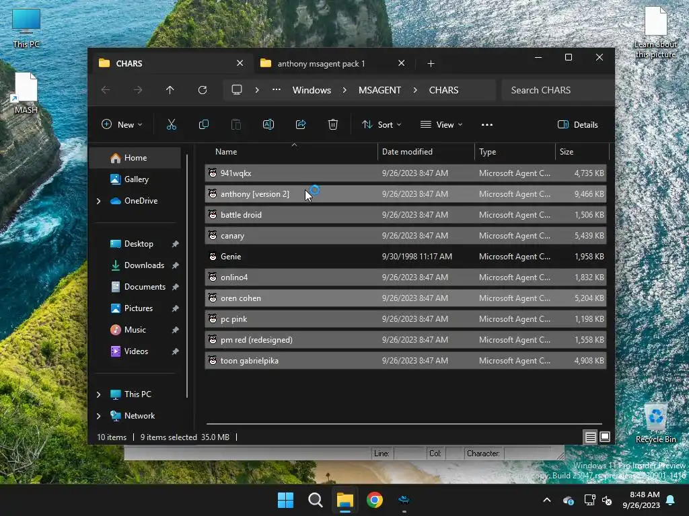Screen dimensions: 689x516
Task: Select the This PC desktop icon
Action: coord(26,28)
